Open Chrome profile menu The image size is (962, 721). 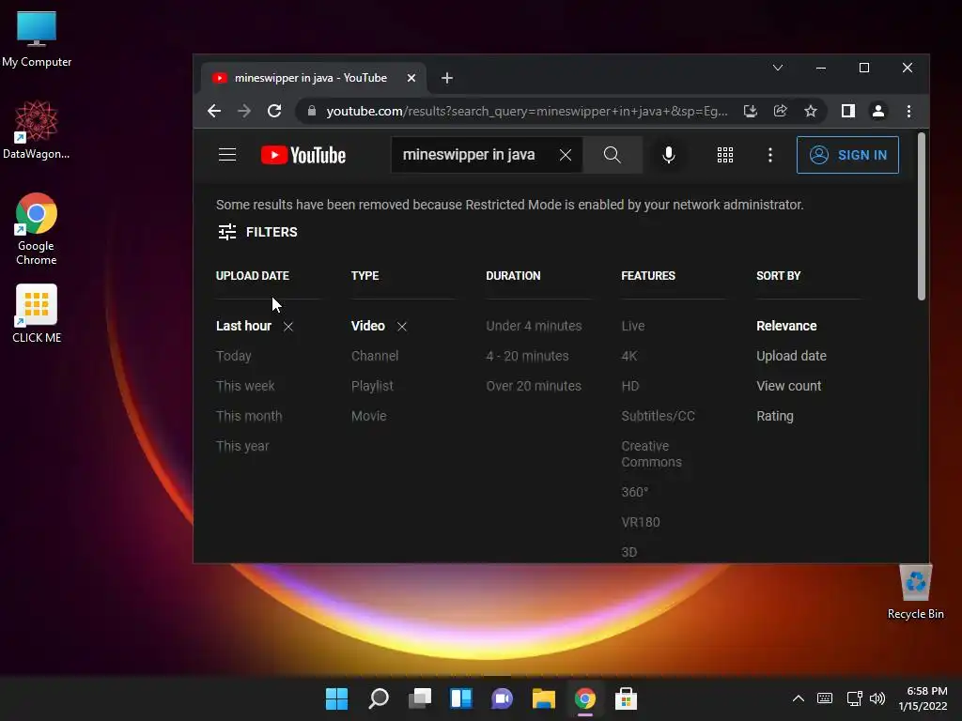click(878, 111)
